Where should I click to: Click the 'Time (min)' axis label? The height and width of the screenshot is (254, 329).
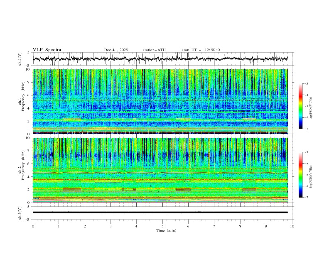pyautogui.click(x=166, y=230)
